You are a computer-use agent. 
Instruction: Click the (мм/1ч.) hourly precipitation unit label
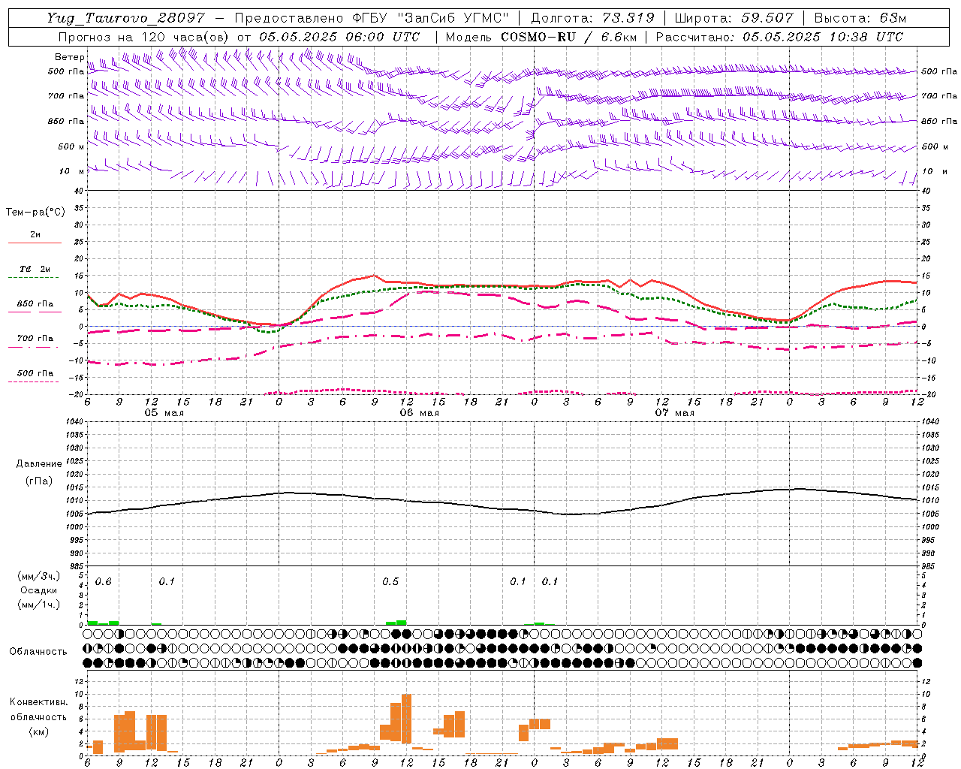point(38,605)
